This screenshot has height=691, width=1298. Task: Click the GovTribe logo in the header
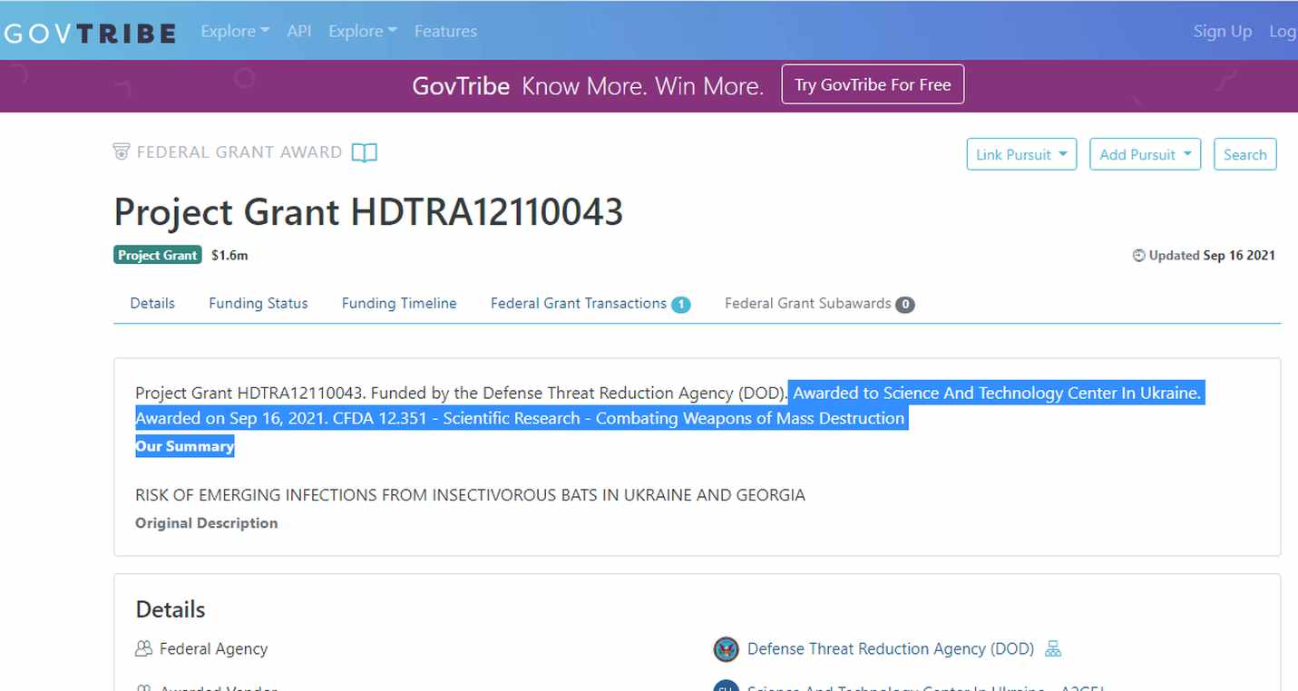pyautogui.click(x=89, y=33)
